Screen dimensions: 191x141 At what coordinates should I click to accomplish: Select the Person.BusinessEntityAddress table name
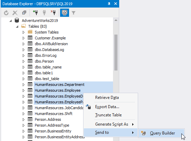pos(59,137)
